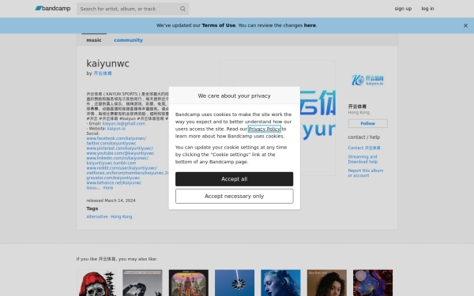
Task: Switch to the music tab
Action: pyautogui.click(x=94, y=40)
